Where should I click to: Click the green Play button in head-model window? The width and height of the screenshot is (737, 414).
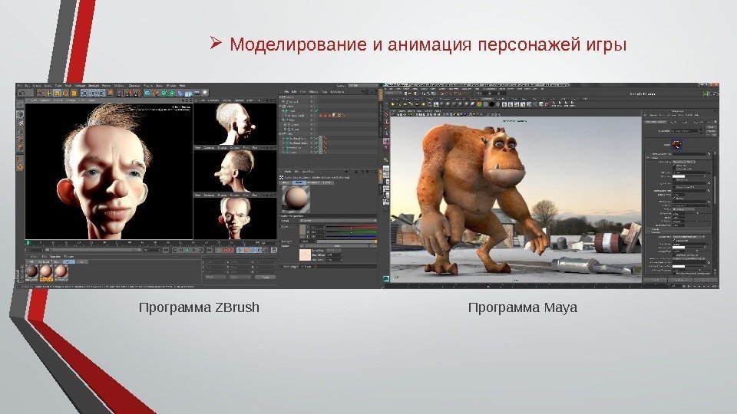click(x=187, y=250)
